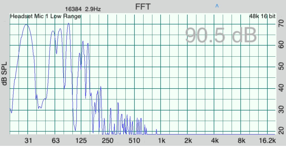Tap the FFT title

coord(143,7)
